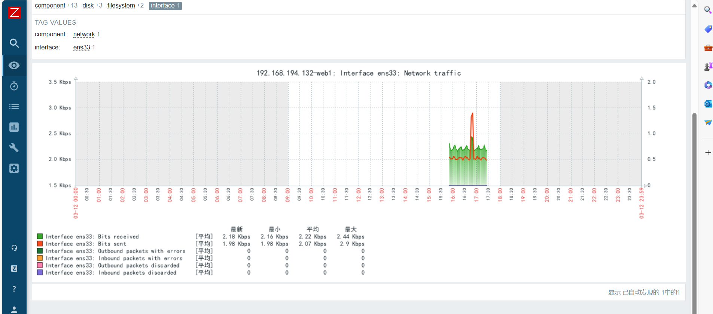Open the Inventory list icon menu

14,107
